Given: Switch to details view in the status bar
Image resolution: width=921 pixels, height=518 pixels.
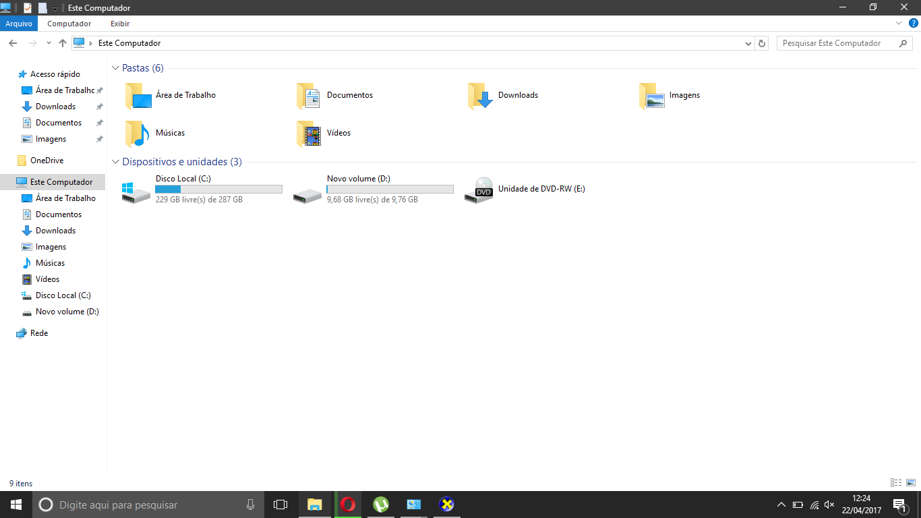Looking at the screenshot, I should pos(896,483).
